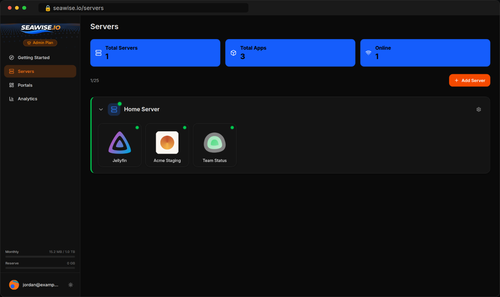The height and width of the screenshot is (297, 500).
Task: Click the Reserve usage progress bar
Action: 40,268
